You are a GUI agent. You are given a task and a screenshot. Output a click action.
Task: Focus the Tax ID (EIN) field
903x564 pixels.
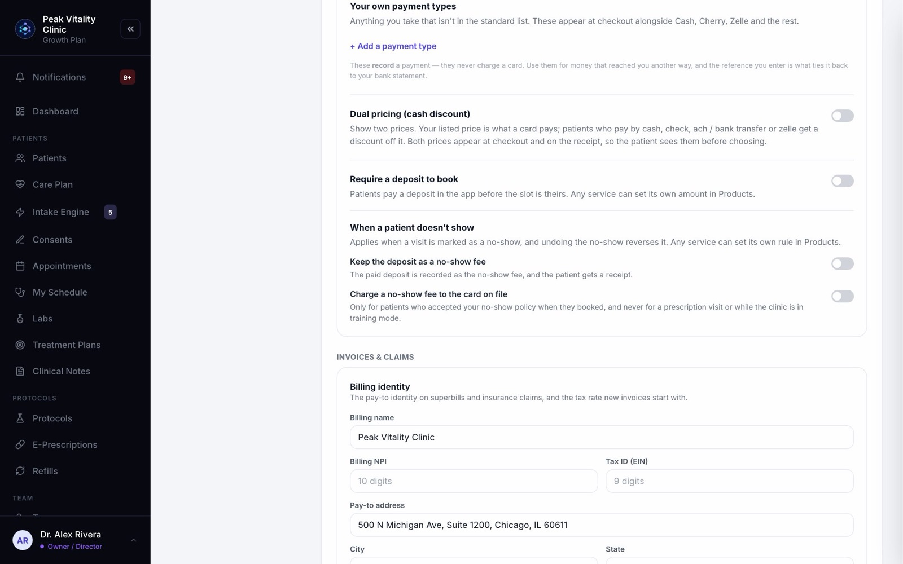pos(729,481)
